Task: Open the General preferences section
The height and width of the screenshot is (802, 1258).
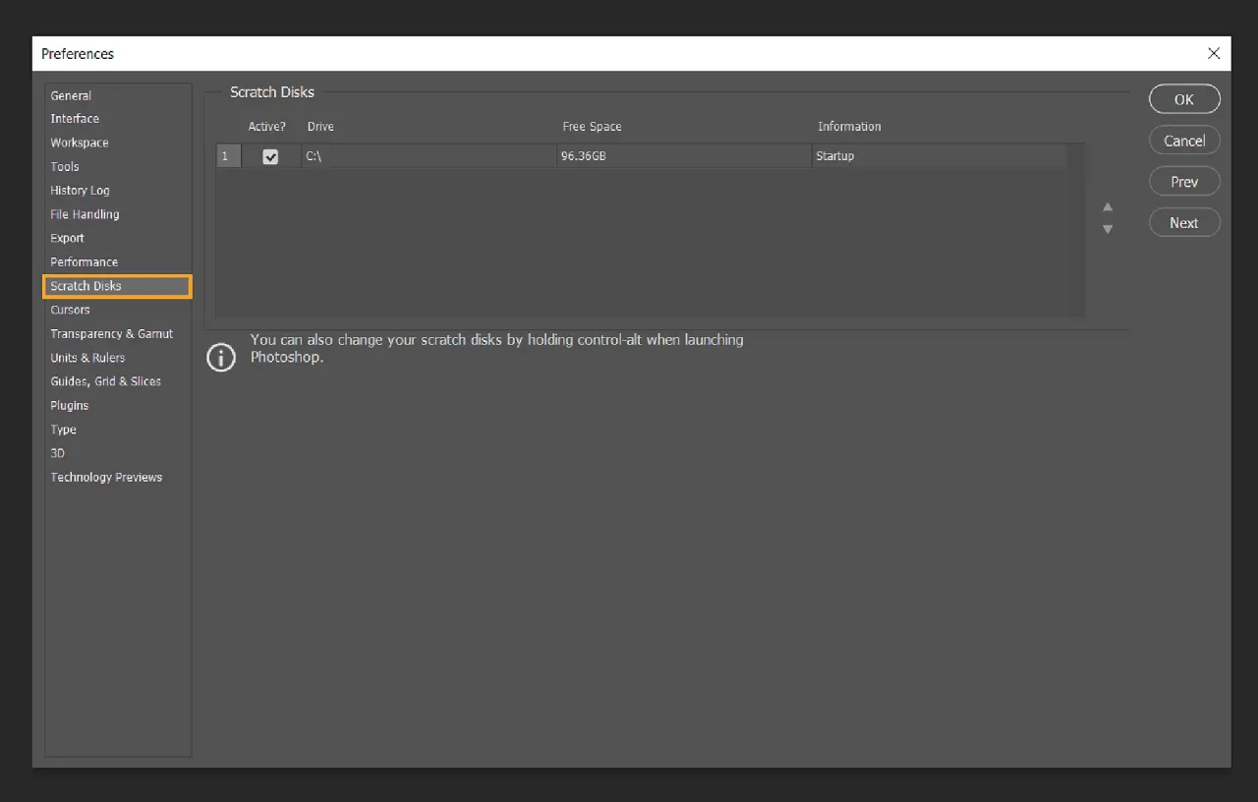Action: pos(70,95)
